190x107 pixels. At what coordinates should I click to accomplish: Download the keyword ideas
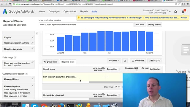[138, 61]
